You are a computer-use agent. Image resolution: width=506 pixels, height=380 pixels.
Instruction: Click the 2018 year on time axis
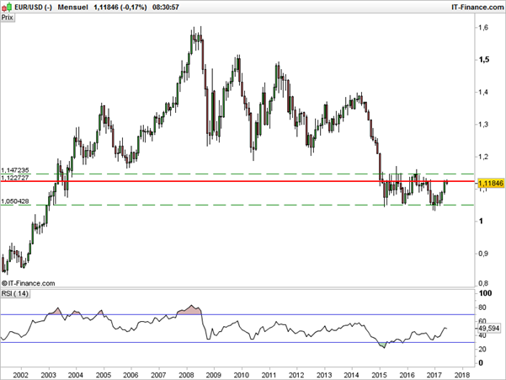pos(462,375)
